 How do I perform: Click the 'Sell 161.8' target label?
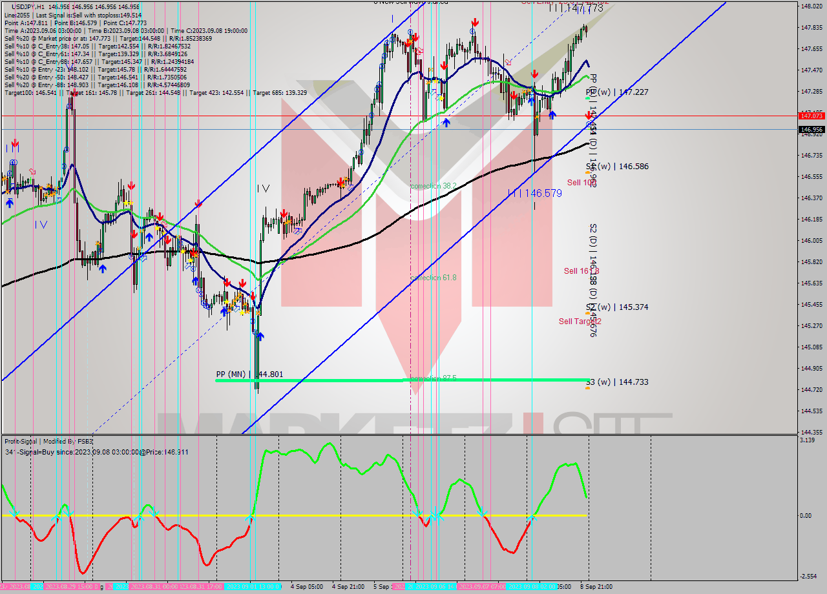coord(581,271)
